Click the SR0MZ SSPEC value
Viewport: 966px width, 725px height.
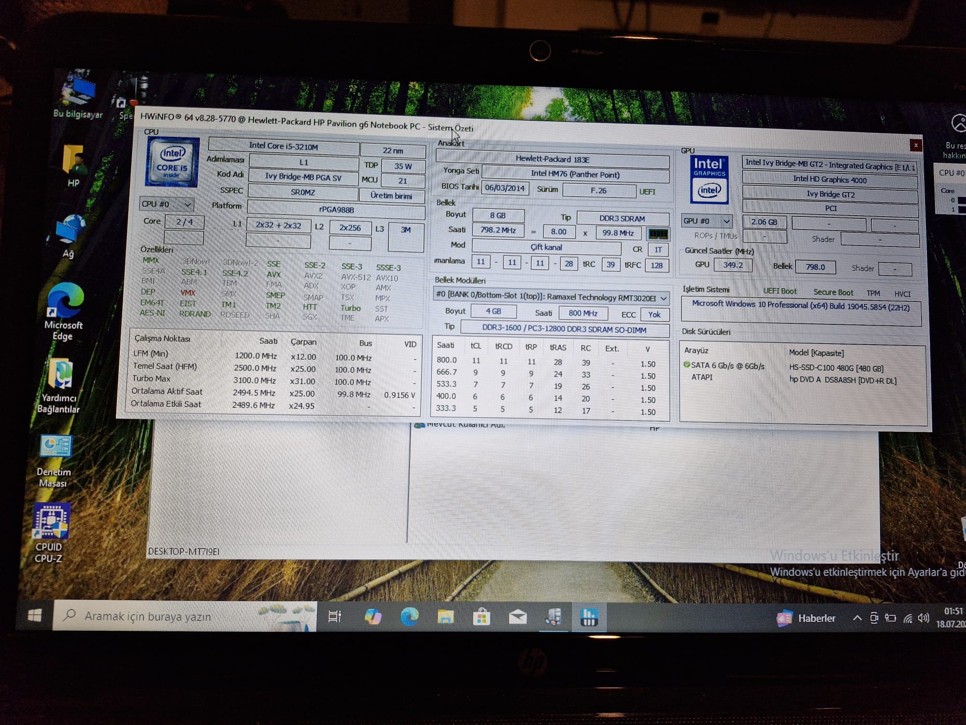coord(303,192)
